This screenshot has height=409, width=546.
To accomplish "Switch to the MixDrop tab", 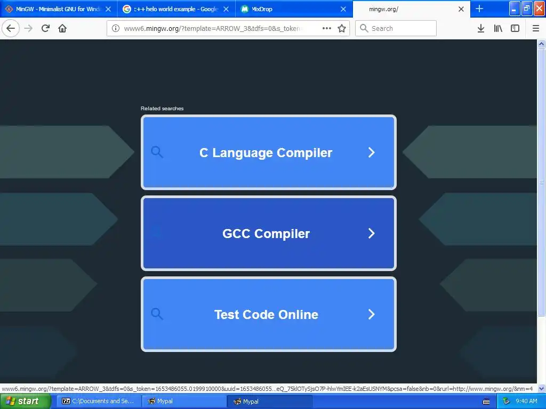I will [x=294, y=9].
